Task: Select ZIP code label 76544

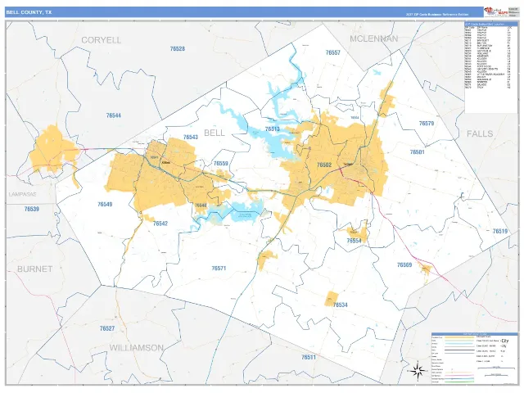Action: (114, 115)
